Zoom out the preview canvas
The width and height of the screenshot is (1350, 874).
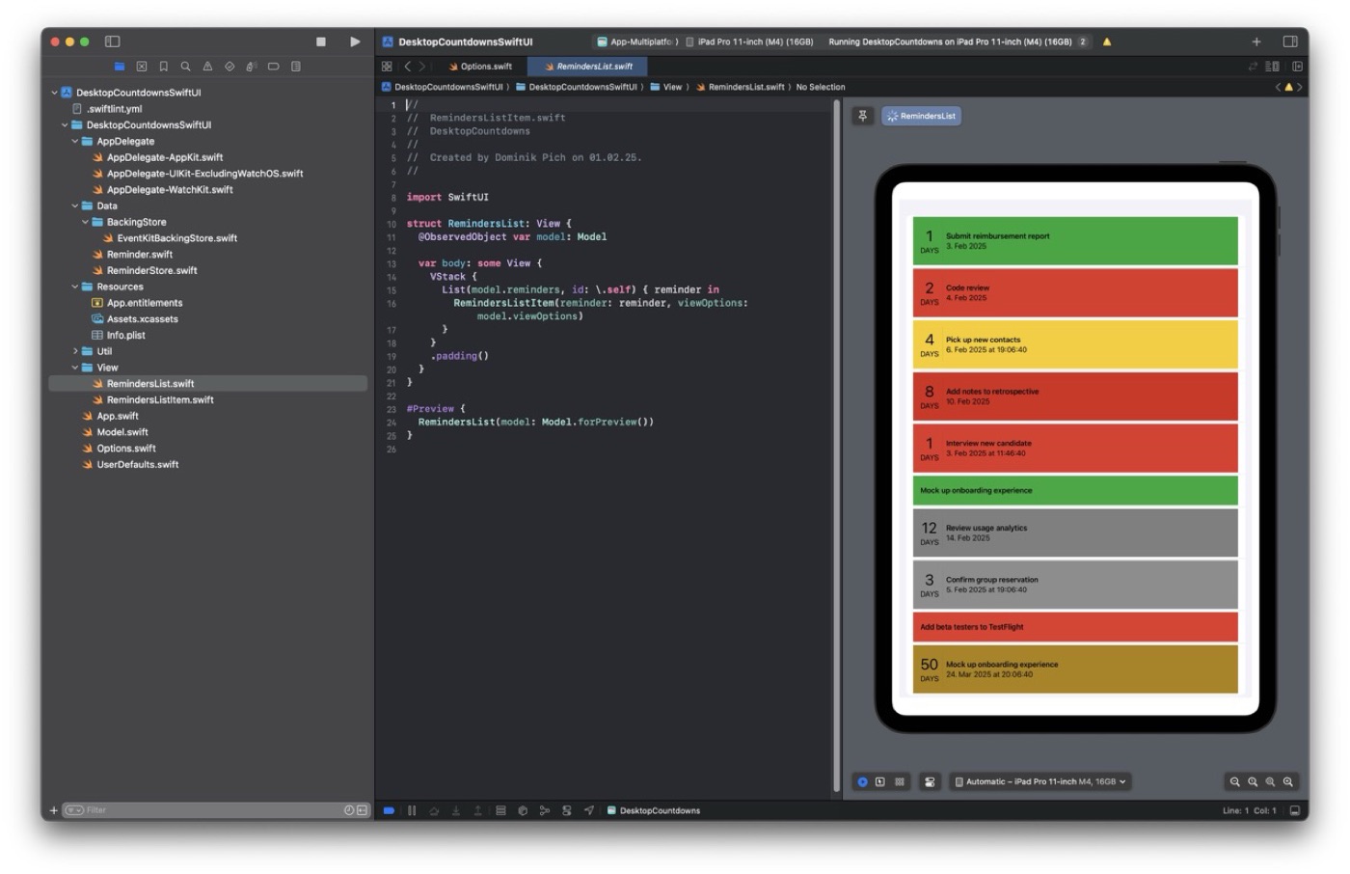point(1234,781)
